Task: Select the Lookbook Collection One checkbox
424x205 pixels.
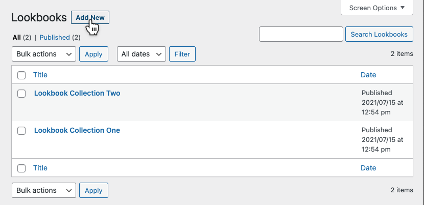Action: coord(21,131)
